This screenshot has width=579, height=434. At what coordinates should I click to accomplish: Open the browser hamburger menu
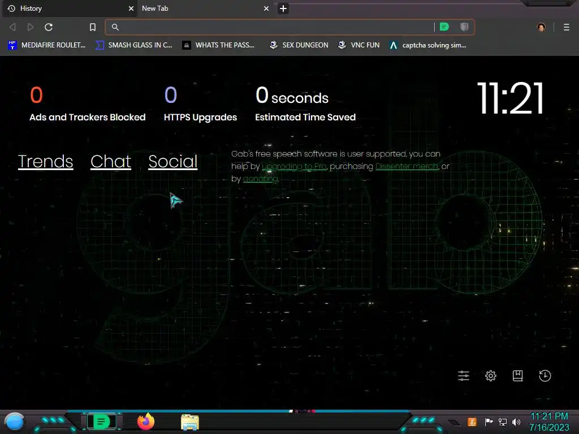[x=567, y=27]
